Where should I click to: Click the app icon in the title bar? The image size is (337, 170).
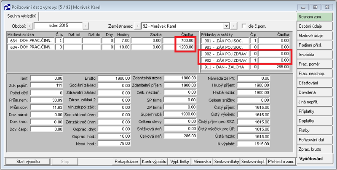[x=7, y=7]
